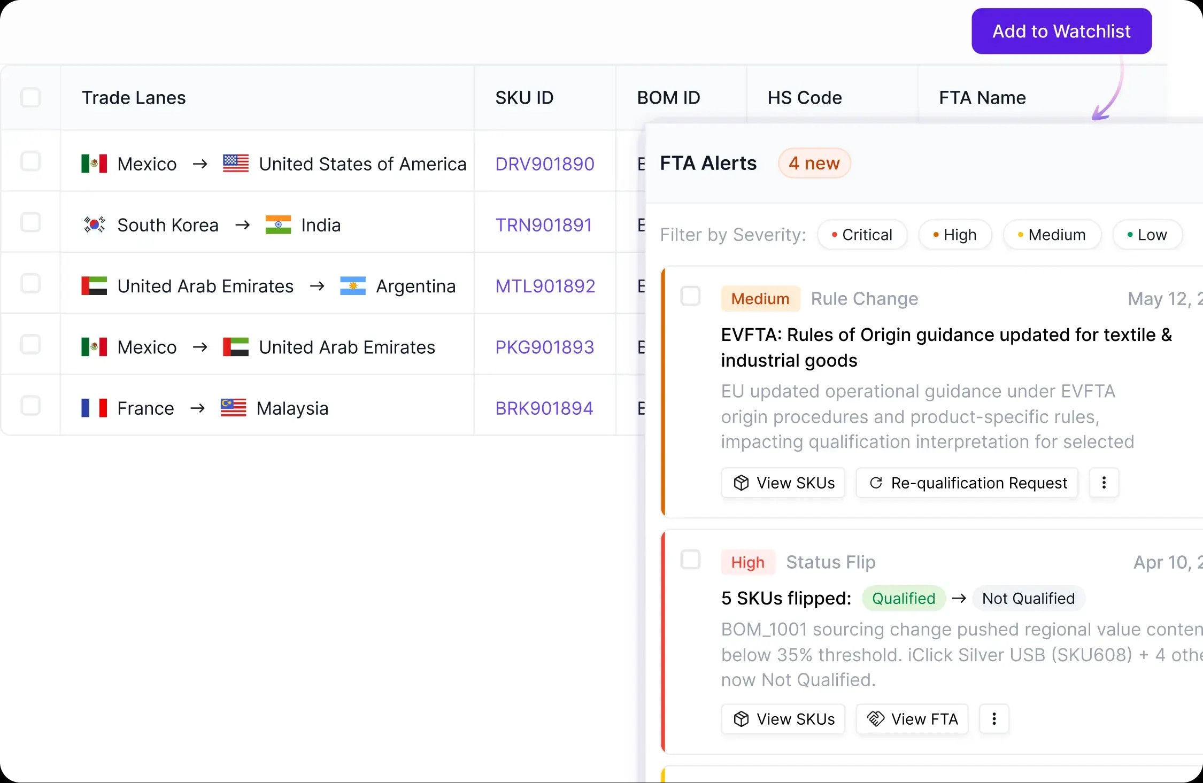
Task: Filter alerts by Medium severity
Action: coord(1052,235)
